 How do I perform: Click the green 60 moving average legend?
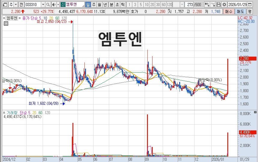coord(57,18)
